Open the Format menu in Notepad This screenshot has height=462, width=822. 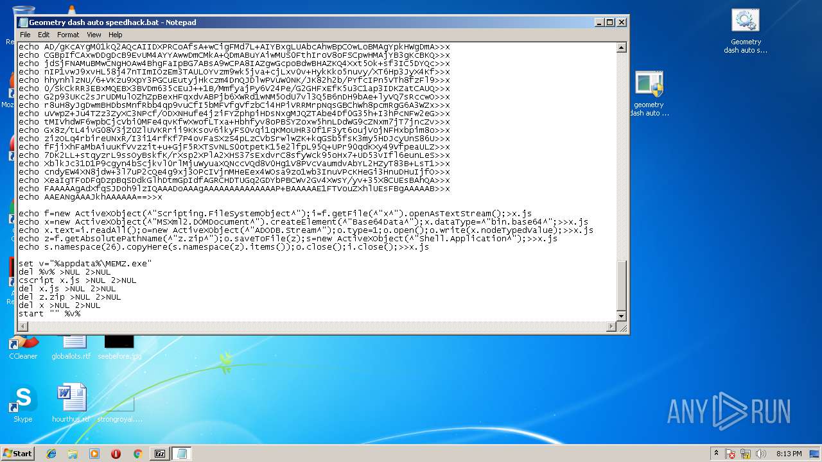(x=68, y=35)
